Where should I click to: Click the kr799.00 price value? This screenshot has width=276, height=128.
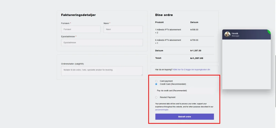click(x=194, y=40)
